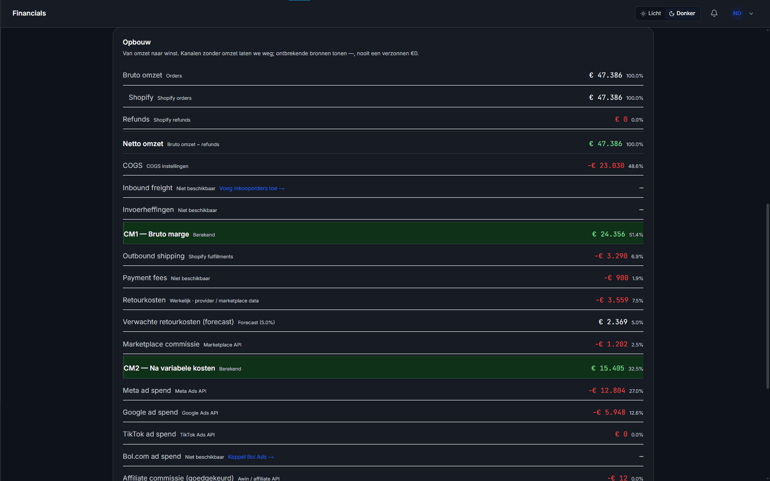This screenshot has height=481, width=770.
Task: Click the 'Affiliate commissie (goedgekeurd)' label
Action: point(178,477)
